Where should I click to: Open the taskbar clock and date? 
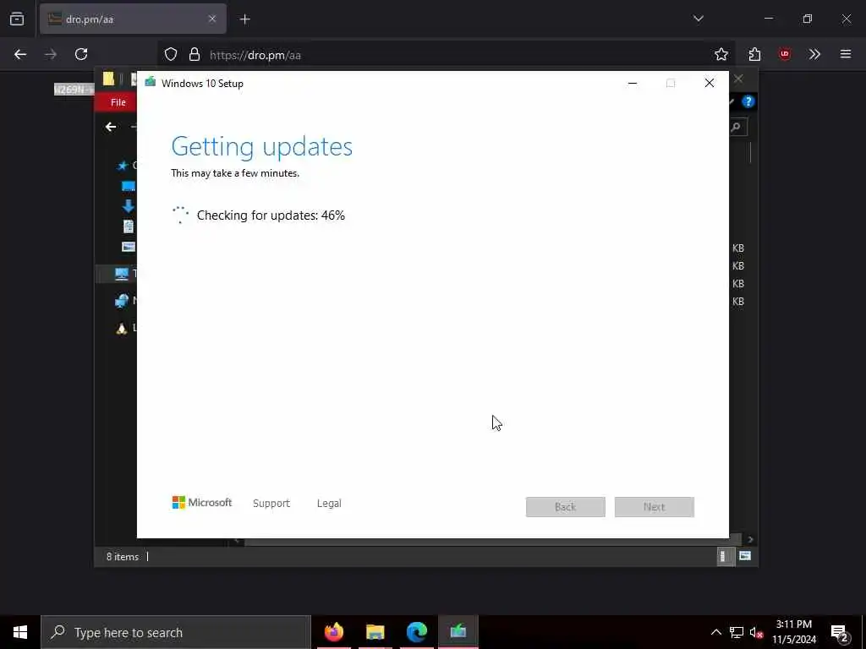[793, 632]
